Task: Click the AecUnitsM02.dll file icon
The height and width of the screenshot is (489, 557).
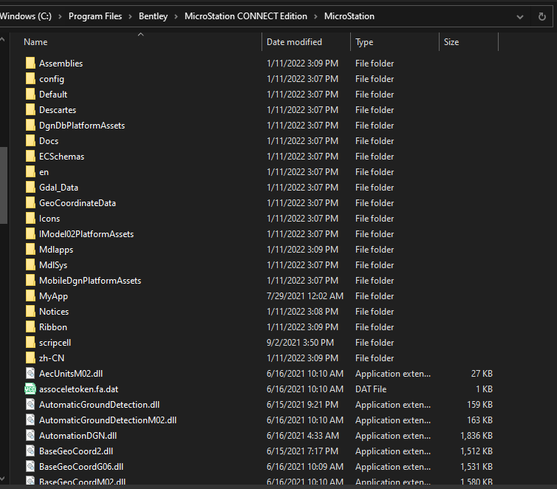Action: pos(30,374)
